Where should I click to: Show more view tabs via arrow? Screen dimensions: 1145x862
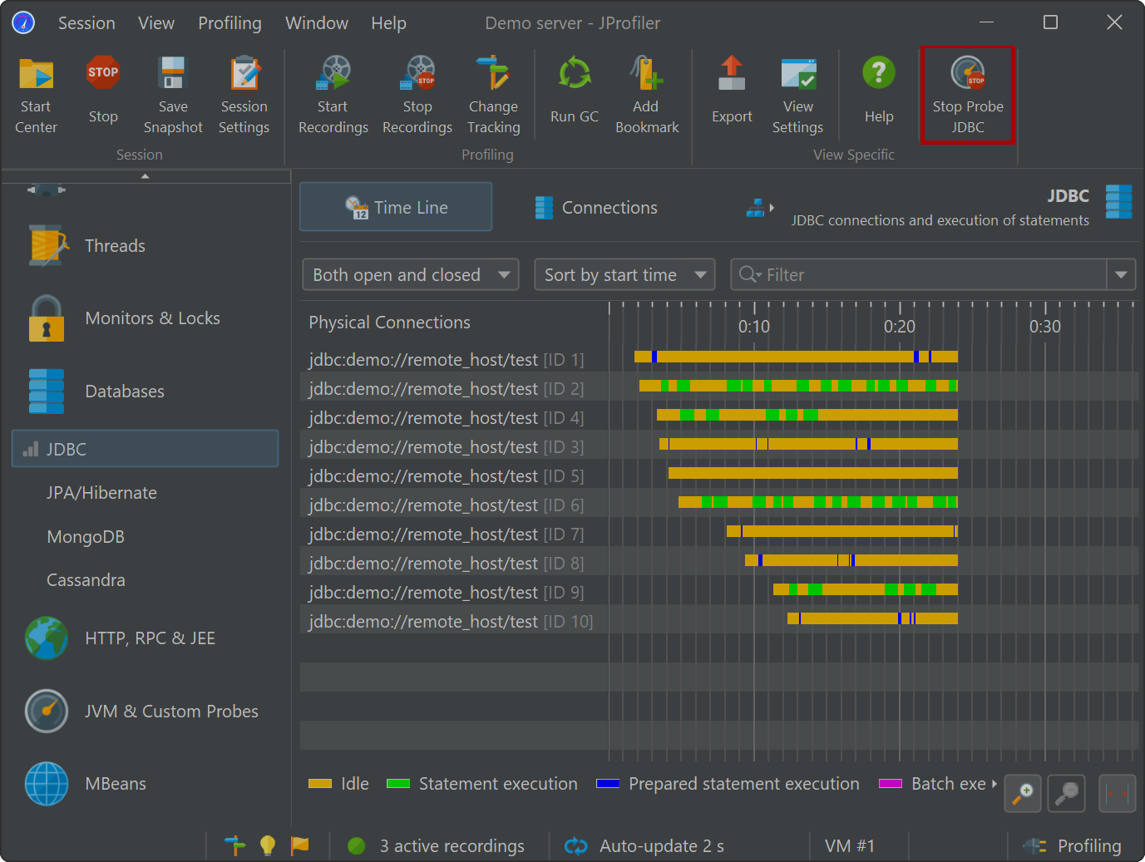[761, 208]
